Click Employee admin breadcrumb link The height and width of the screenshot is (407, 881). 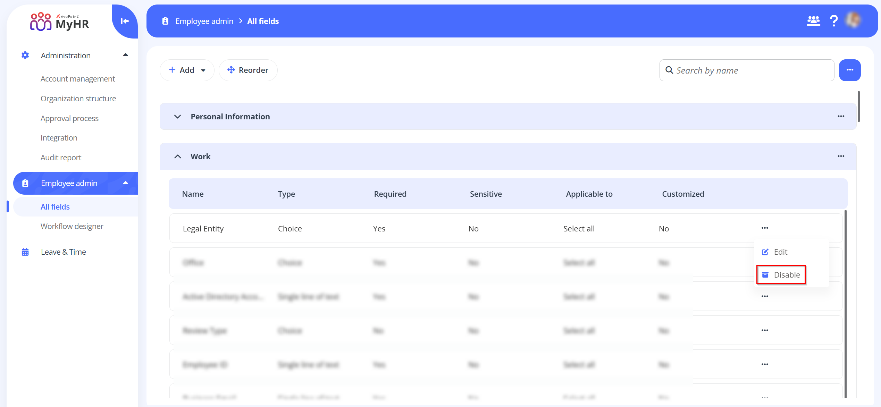click(x=204, y=21)
